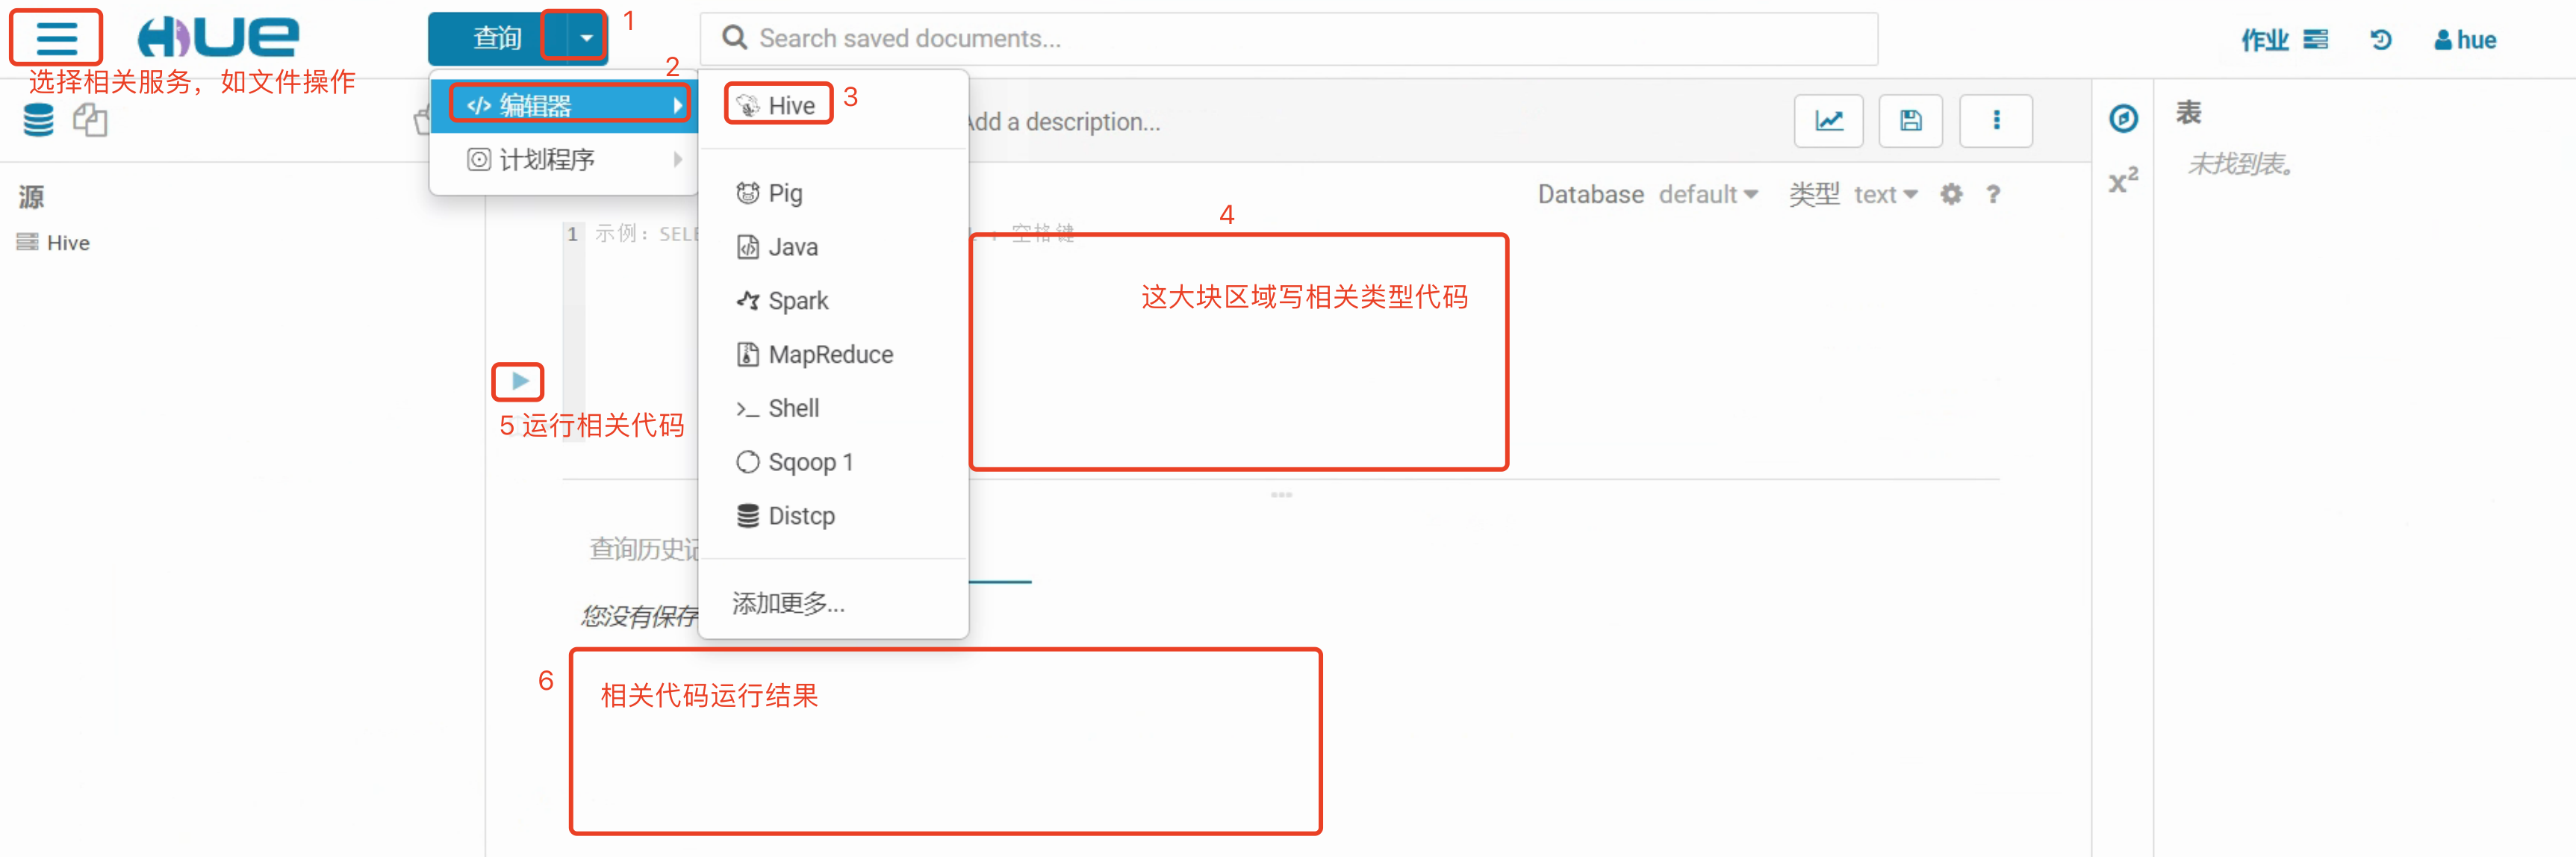This screenshot has width=2576, height=857.
Task: Run the query with play button
Action: click(x=519, y=381)
